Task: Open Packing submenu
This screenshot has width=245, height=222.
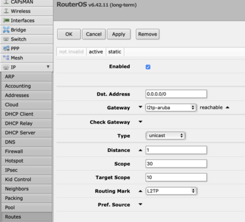Action: (26, 198)
